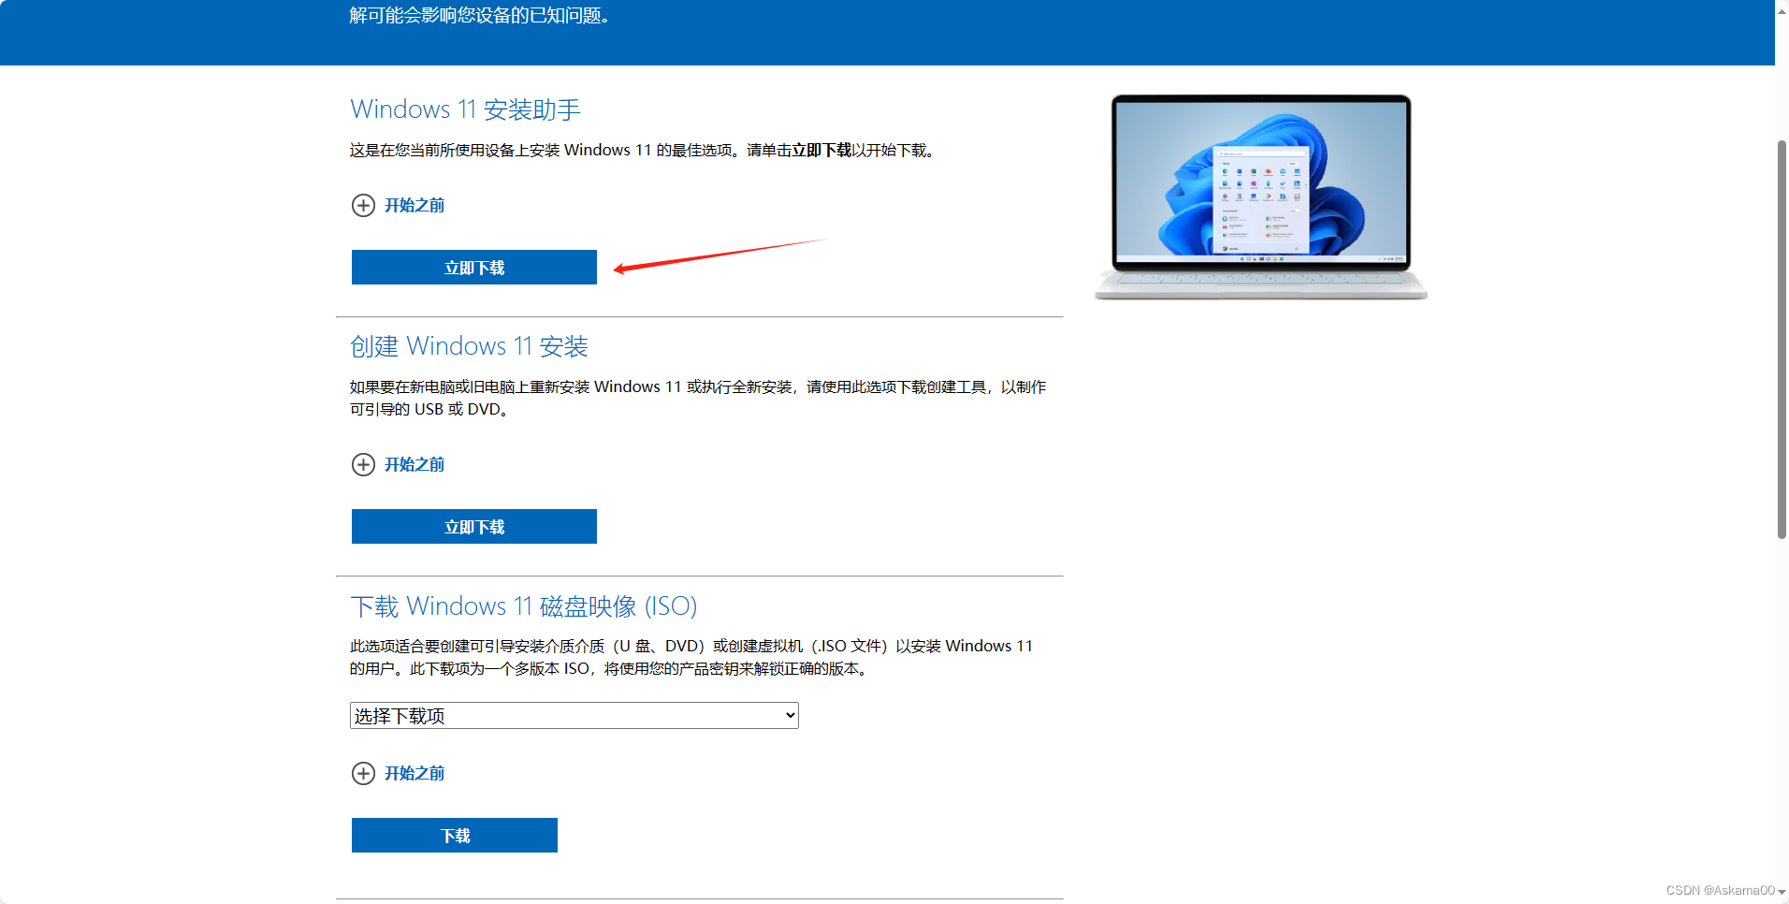Expand 开始之前 under 创建 Windows 11 安装
Screen dimensions: 1789x904
[415, 464]
